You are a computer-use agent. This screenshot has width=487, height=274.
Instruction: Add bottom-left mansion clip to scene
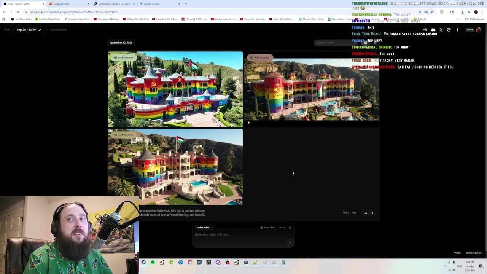123,135
